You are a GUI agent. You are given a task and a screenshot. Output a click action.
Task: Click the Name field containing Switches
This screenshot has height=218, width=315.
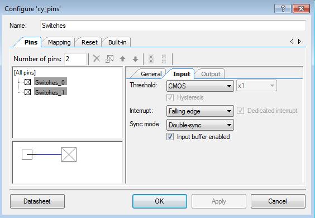173,26
